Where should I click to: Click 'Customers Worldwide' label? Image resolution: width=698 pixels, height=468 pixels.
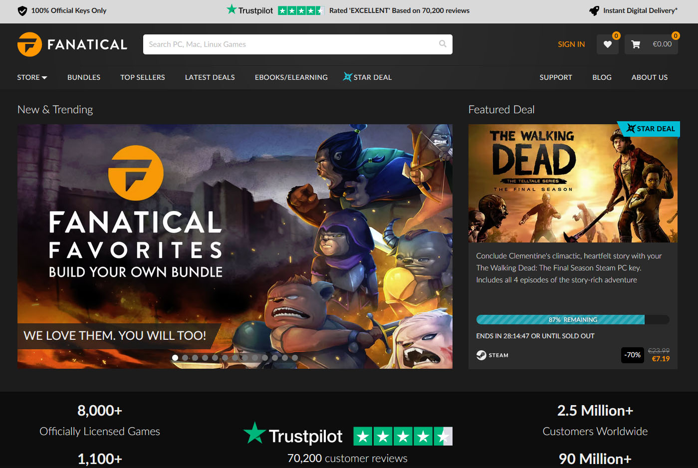pyautogui.click(x=595, y=431)
